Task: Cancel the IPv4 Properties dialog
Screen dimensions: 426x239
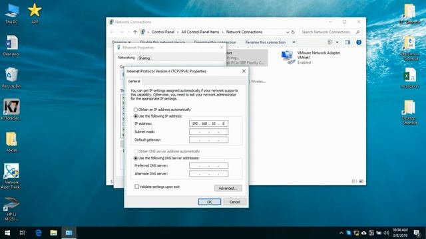Action: coord(234,202)
